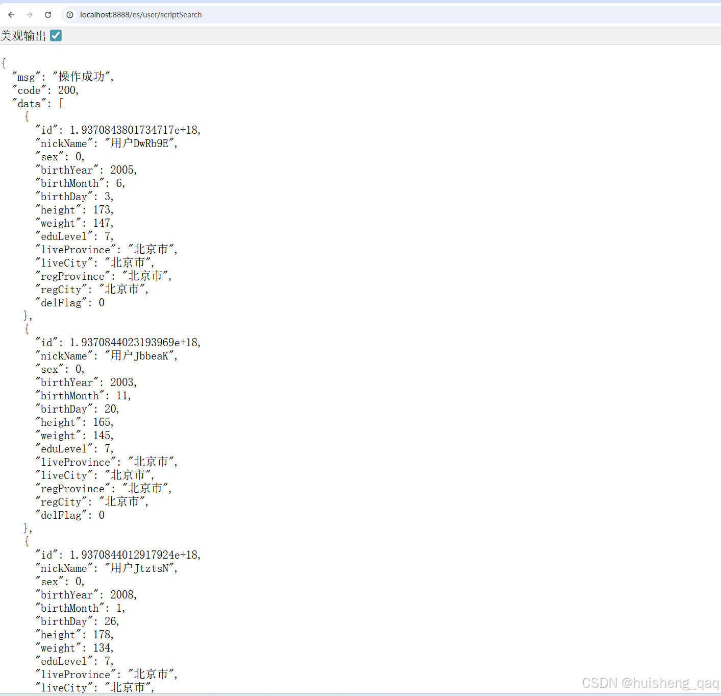Click height 165 line
This screenshot has width=721, height=696.
74,422
